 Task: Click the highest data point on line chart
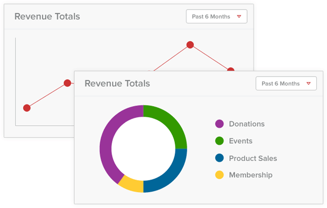[190, 45]
